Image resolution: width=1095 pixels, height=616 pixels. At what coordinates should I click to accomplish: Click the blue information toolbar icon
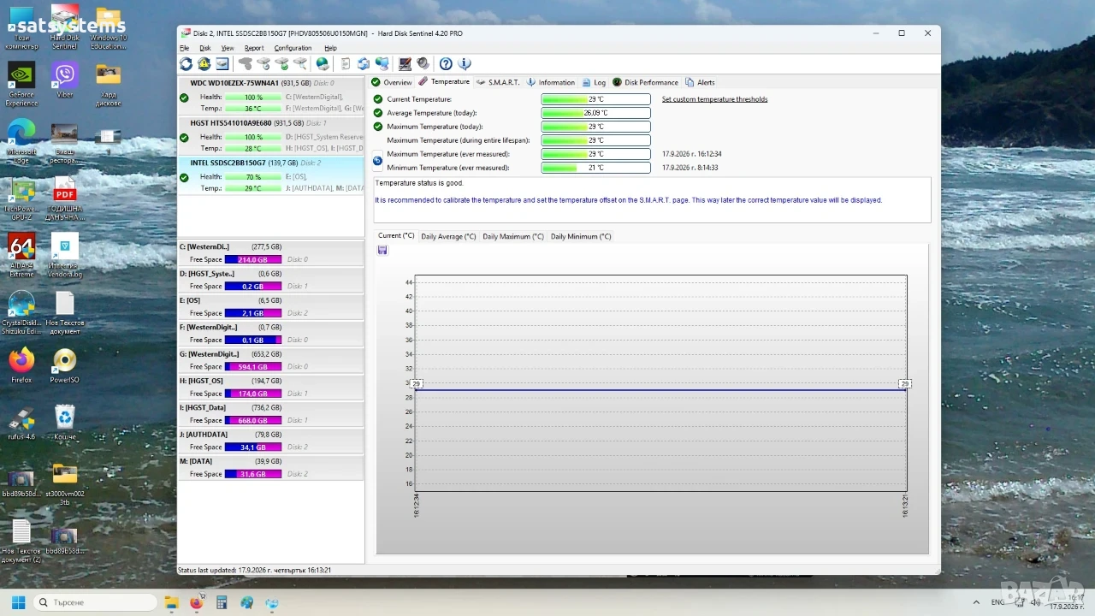(465, 63)
